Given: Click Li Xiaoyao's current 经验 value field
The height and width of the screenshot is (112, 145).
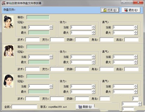Looking at the screenshot, I should pos(39,27).
